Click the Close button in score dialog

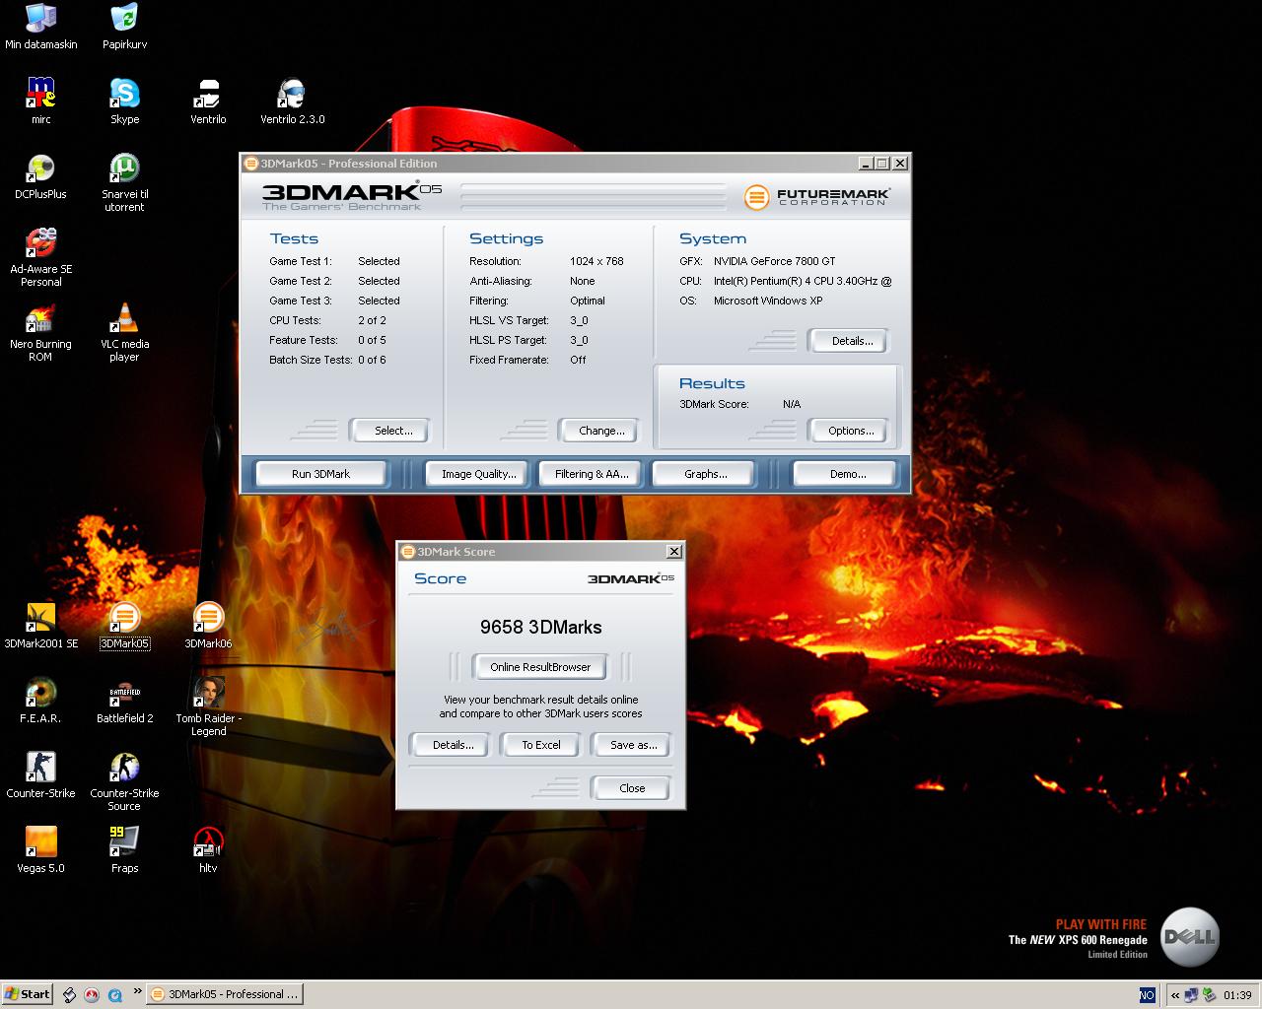(x=632, y=788)
